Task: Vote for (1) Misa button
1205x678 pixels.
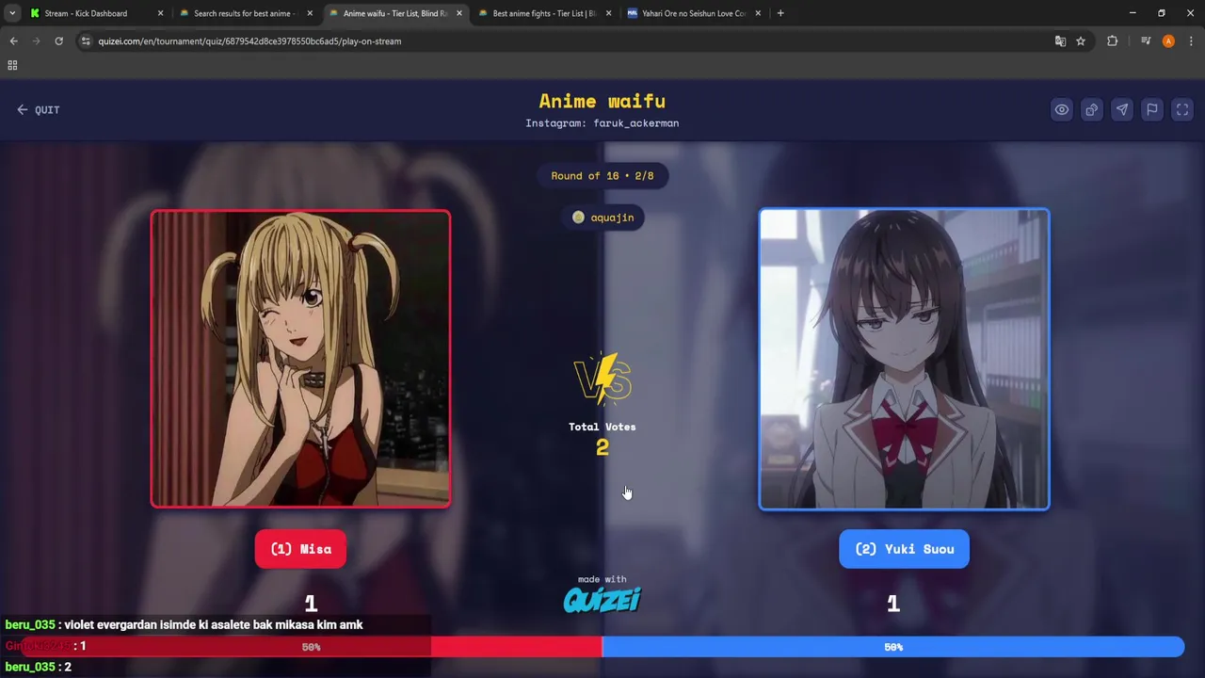Action: [300, 549]
